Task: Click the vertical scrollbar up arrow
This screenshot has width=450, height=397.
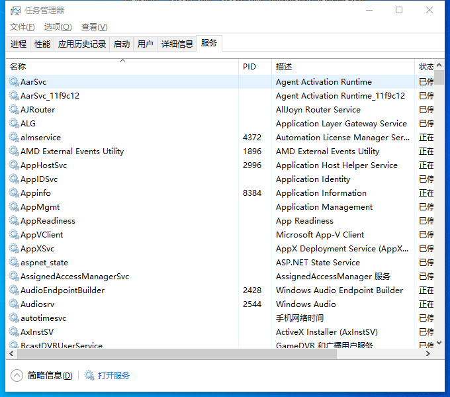Action: pyautogui.click(x=439, y=65)
